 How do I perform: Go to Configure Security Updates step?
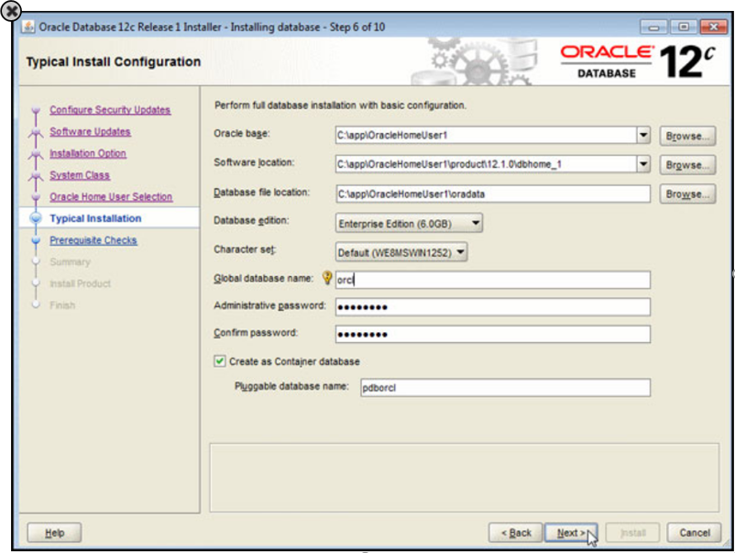pyautogui.click(x=110, y=110)
